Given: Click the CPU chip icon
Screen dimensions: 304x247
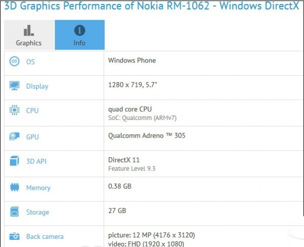Looking at the screenshot, I should pyautogui.click(x=14, y=110).
